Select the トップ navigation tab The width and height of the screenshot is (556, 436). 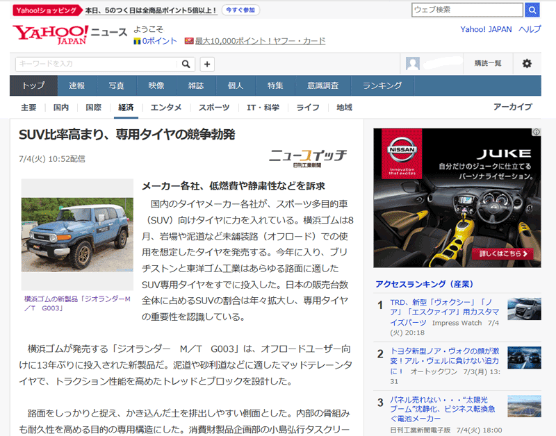[33, 85]
